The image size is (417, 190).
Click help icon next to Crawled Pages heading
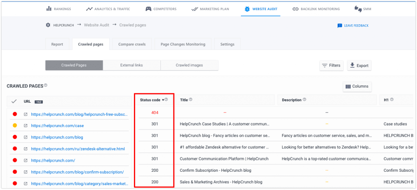click(x=46, y=85)
